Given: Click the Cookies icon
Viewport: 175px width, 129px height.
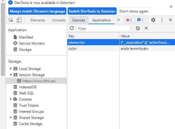Looking at the screenshot, I should [x=15, y=99].
